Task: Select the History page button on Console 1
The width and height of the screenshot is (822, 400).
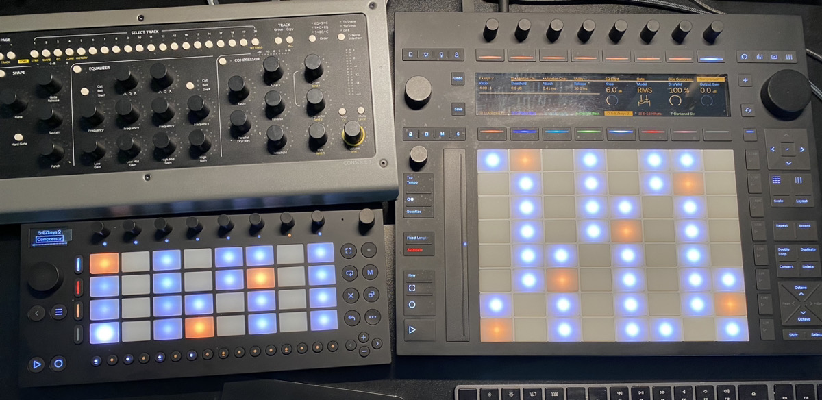Action: click(x=81, y=51)
